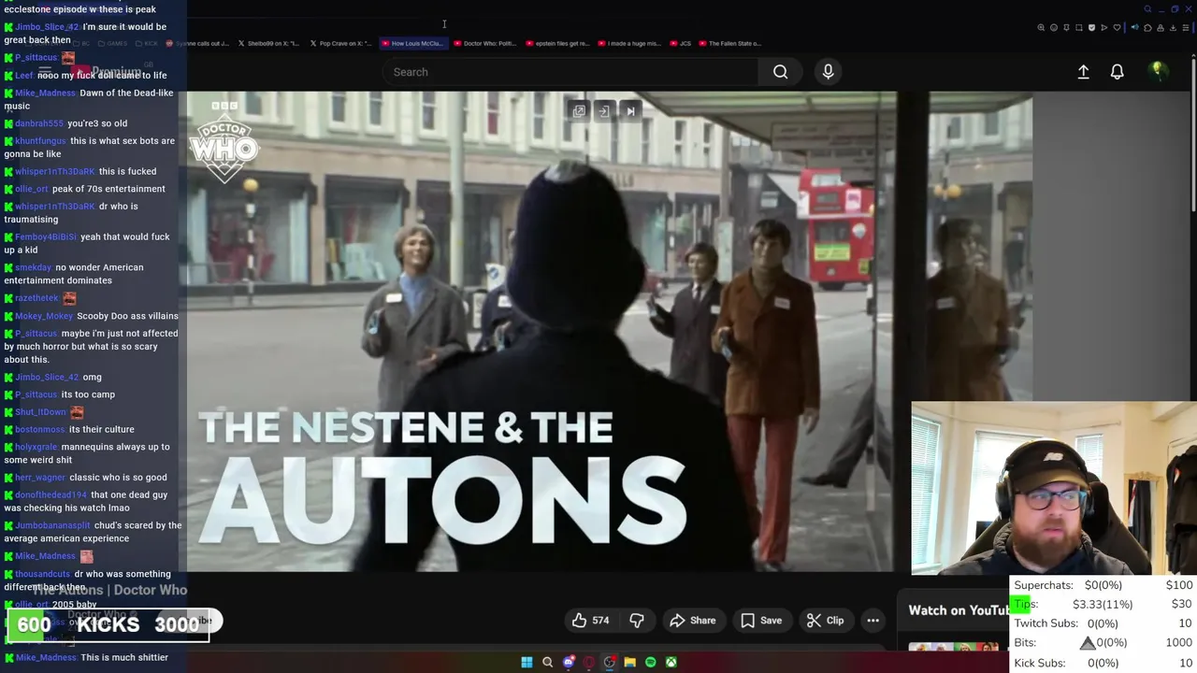Open Spotify from the taskbar
This screenshot has height=673, width=1197.
click(651, 662)
